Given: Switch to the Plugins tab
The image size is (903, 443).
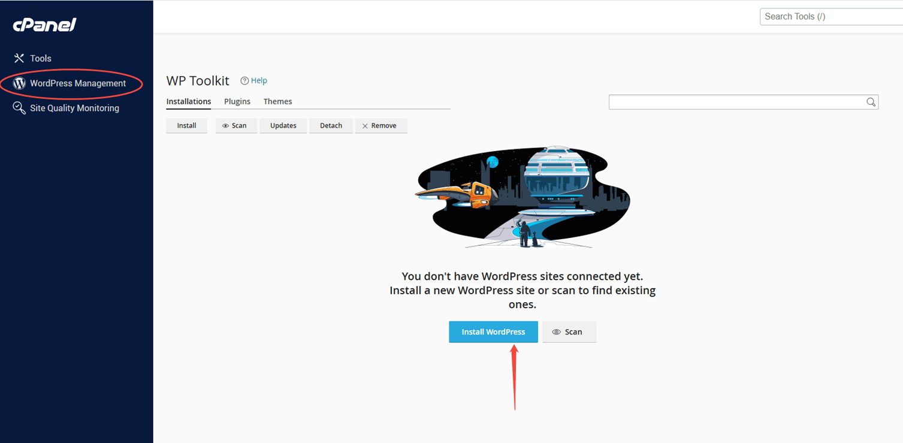Looking at the screenshot, I should tap(237, 101).
